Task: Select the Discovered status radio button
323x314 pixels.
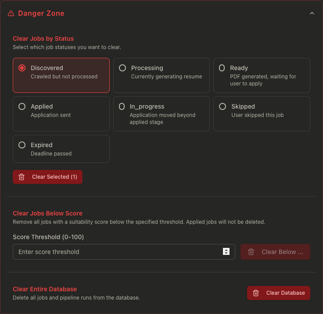Action: [x=22, y=68]
